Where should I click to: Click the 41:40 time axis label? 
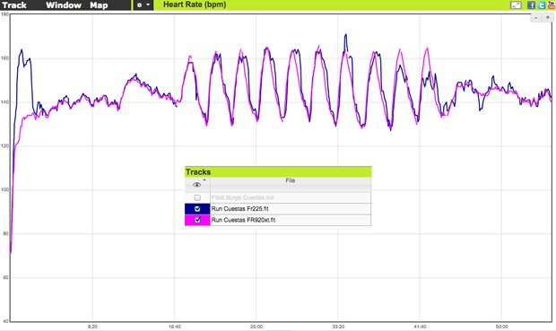(420, 327)
